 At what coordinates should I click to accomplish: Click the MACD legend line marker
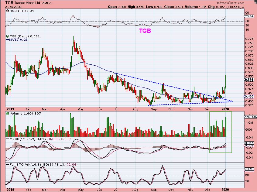click(x=7, y=139)
